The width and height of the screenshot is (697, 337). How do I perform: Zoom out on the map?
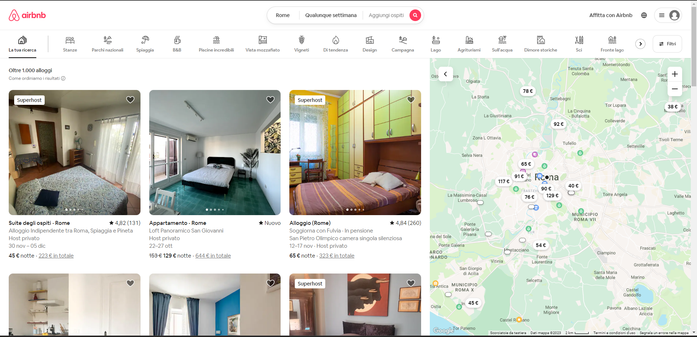675,89
